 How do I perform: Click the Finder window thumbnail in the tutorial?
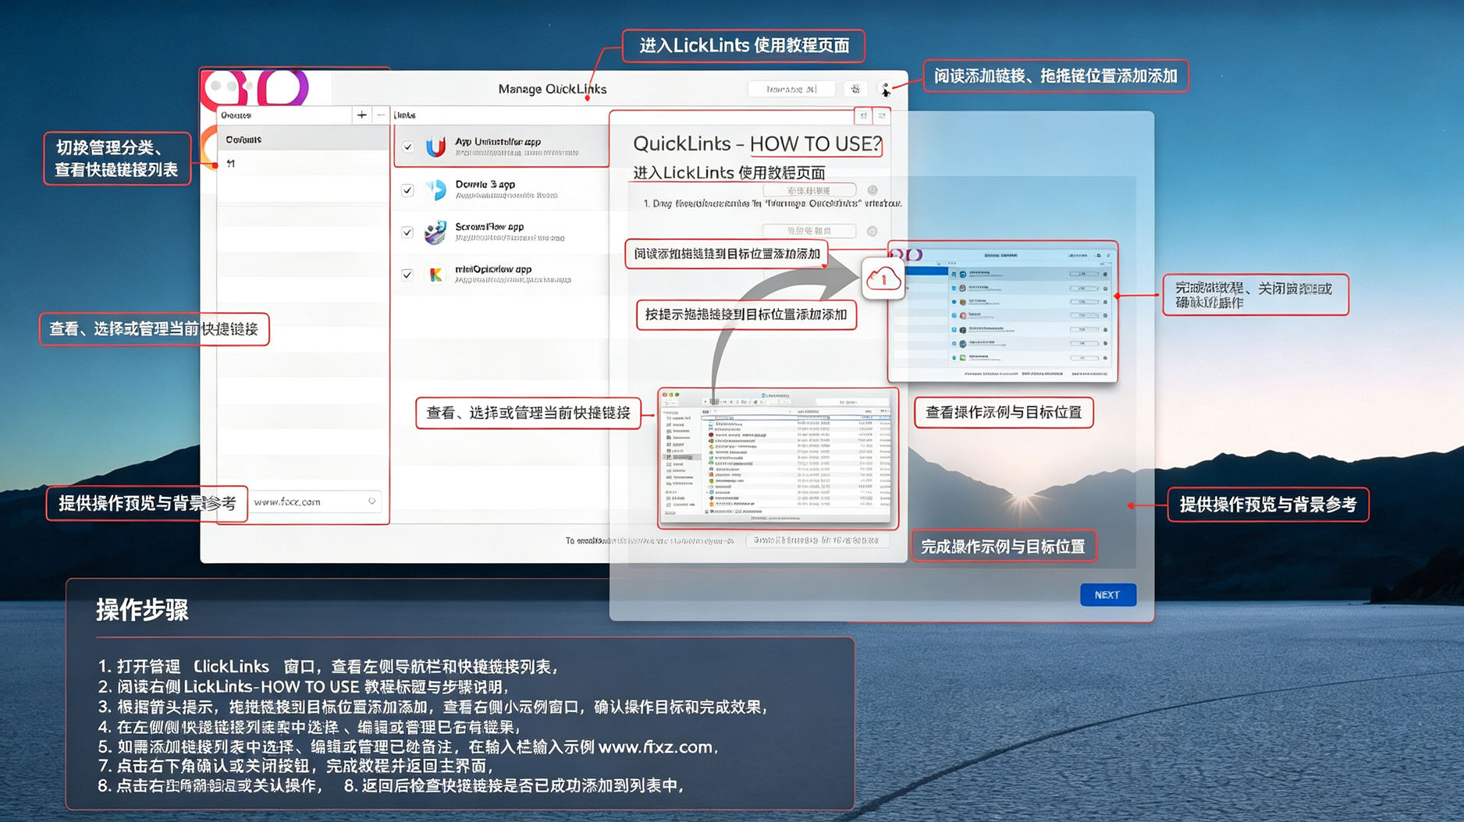click(777, 458)
